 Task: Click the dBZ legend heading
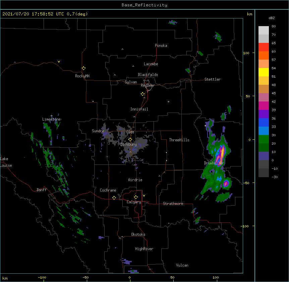tap(272, 18)
